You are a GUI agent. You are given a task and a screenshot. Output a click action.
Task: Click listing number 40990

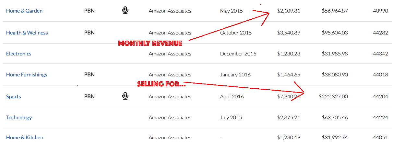(380, 11)
